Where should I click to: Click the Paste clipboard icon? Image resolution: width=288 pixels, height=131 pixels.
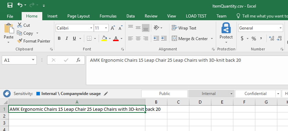pos(9,28)
